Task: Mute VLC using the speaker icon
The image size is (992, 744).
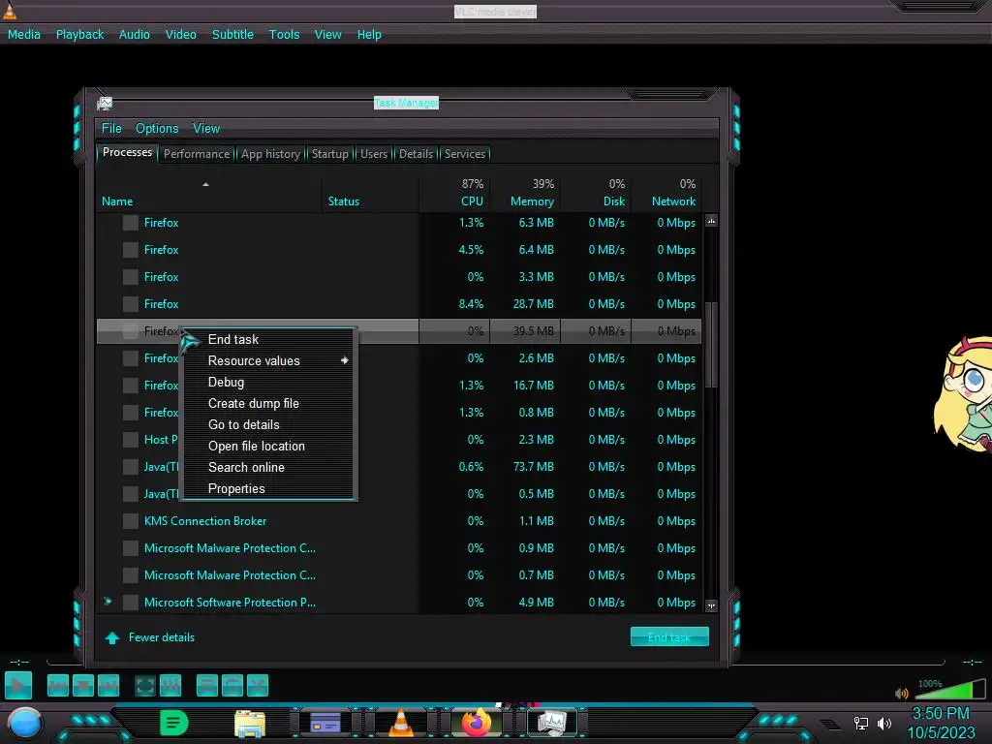Action: 902,694
